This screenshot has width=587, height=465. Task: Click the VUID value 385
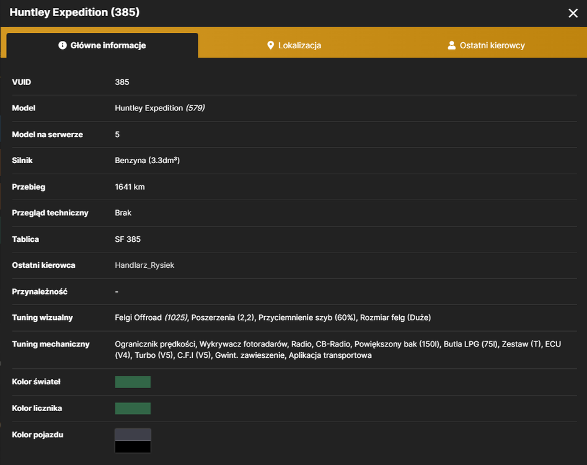tap(122, 82)
